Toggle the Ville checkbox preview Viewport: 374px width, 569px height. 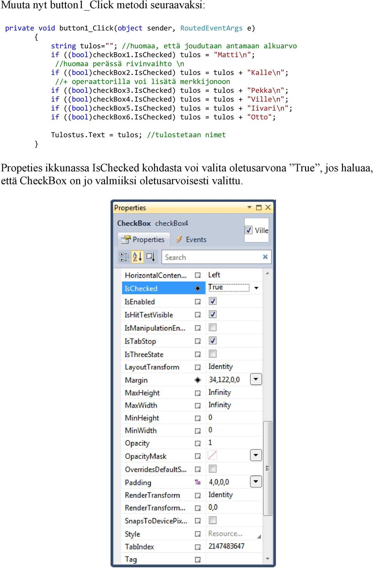pyautogui.click(x=249, y=230)
